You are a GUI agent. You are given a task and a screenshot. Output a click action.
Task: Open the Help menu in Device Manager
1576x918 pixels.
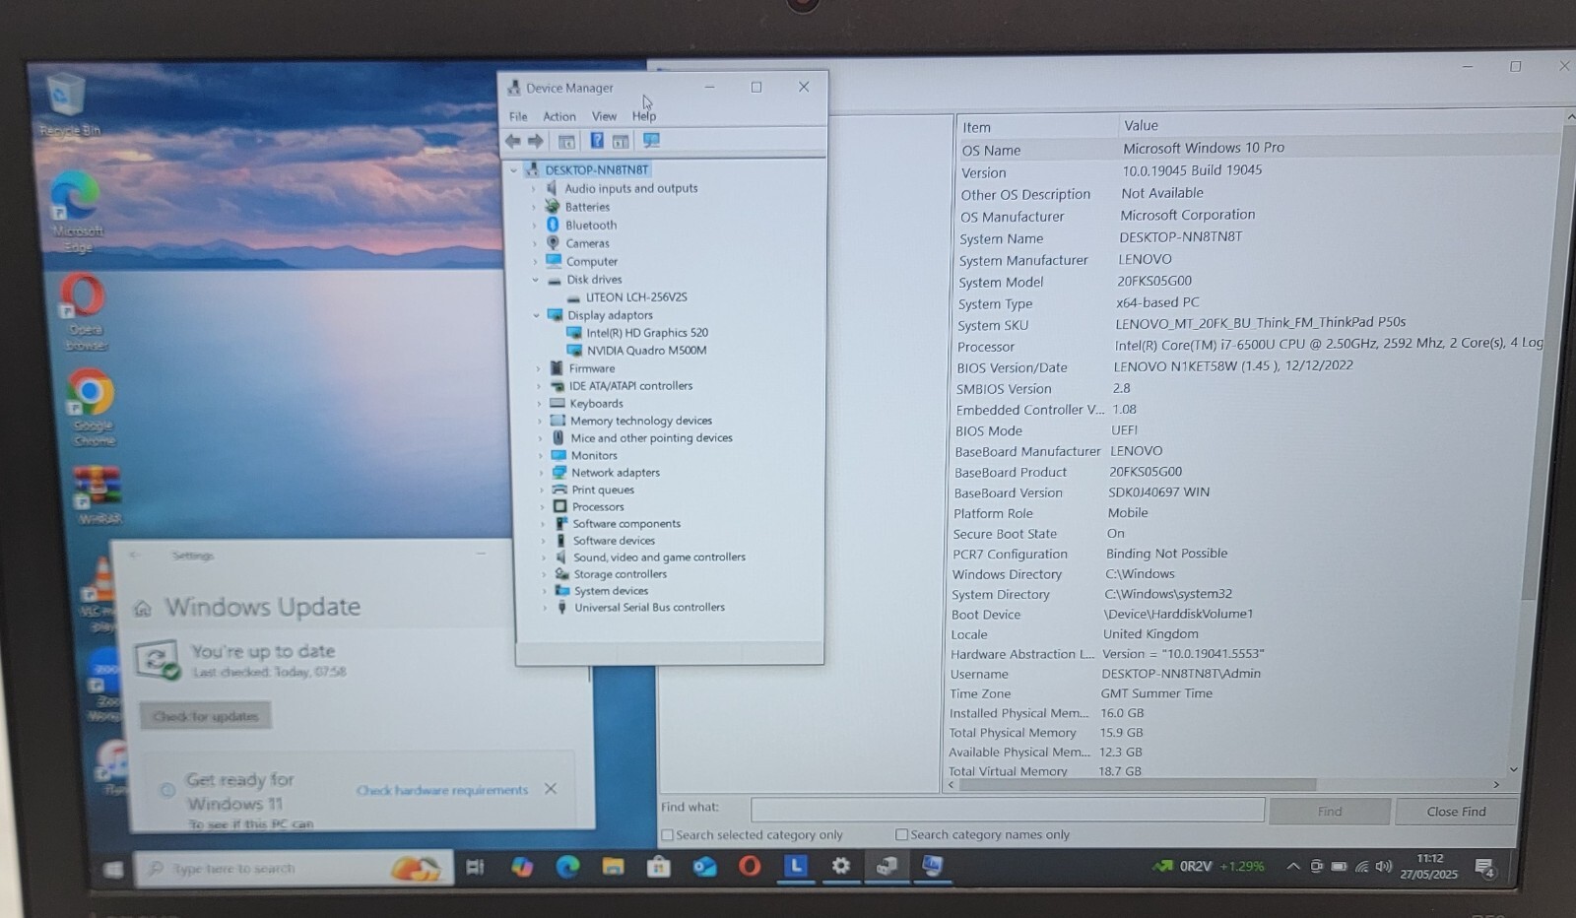tap(644, 116)
